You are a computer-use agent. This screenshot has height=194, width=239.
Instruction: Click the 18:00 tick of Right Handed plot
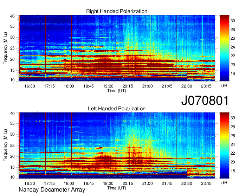69,86
